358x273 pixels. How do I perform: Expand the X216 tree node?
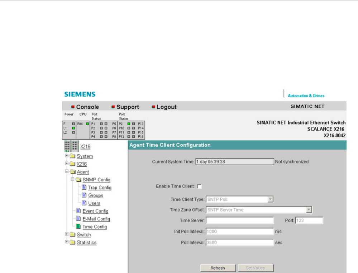tap(67, 164)
